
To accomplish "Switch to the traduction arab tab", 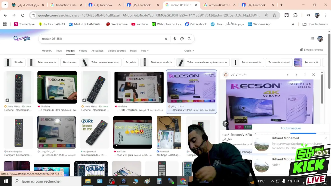I will pyautogui.click(x=66, y=5).
